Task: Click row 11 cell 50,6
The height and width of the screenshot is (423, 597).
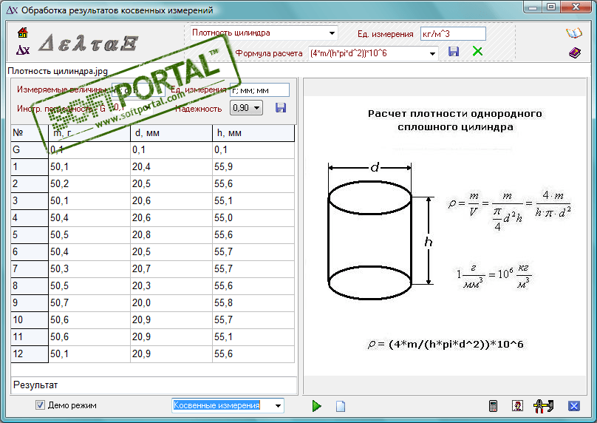Action: tap(89, 337)
